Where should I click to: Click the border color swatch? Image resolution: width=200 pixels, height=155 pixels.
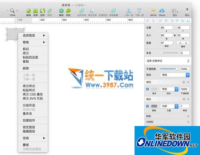tap(154, 106)
